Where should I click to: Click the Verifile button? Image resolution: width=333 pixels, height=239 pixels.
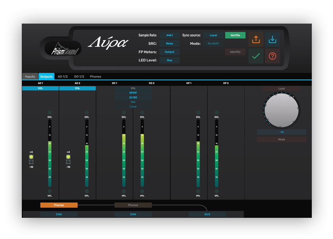click(235, 35)
